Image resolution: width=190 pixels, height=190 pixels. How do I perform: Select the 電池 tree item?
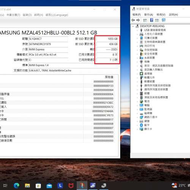tap(147, 101)
